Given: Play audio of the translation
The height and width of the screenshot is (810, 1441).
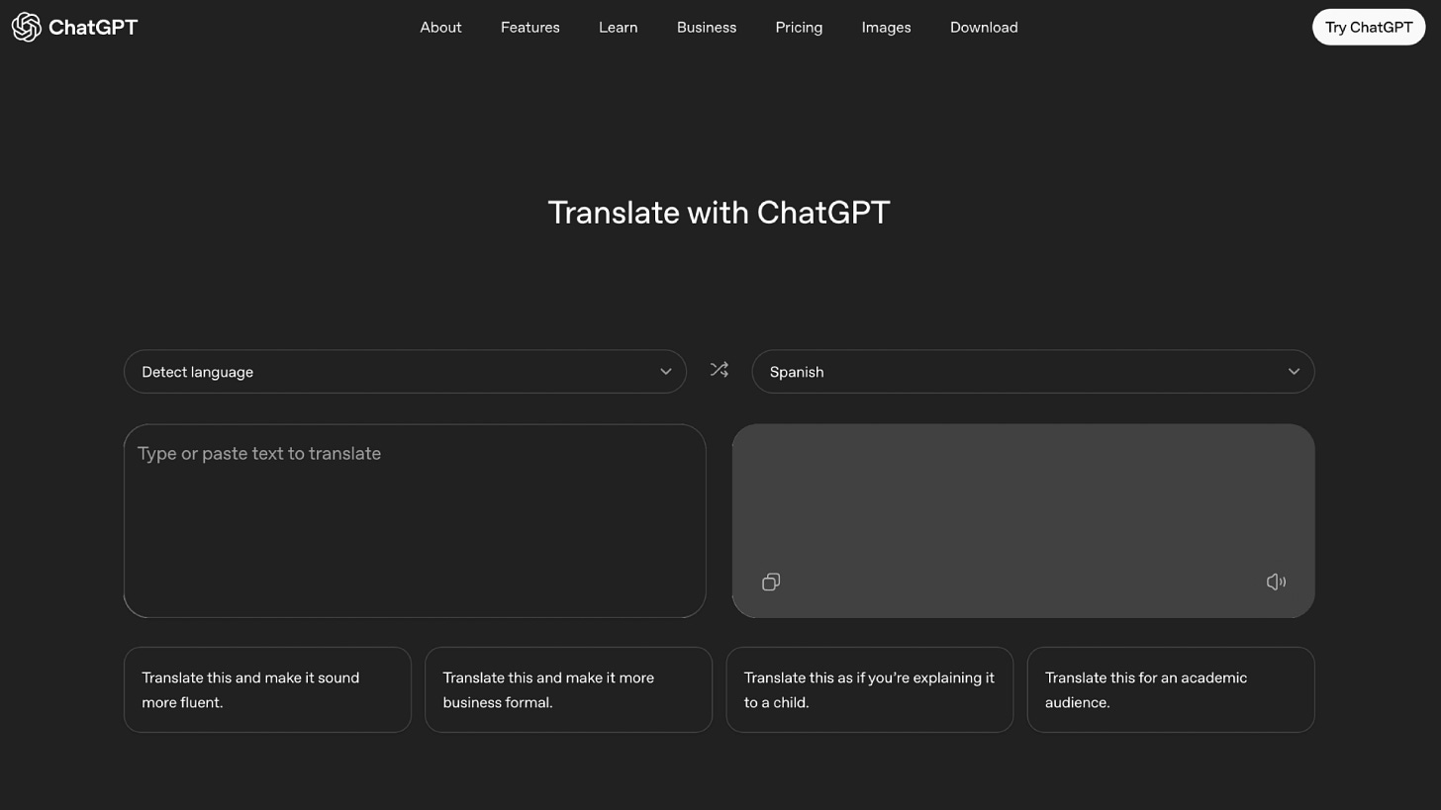Looking at the screenshot, I should 1276,582.
